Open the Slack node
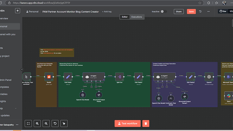Viewport: 233px width, 131px height. [x=229, y=96]
